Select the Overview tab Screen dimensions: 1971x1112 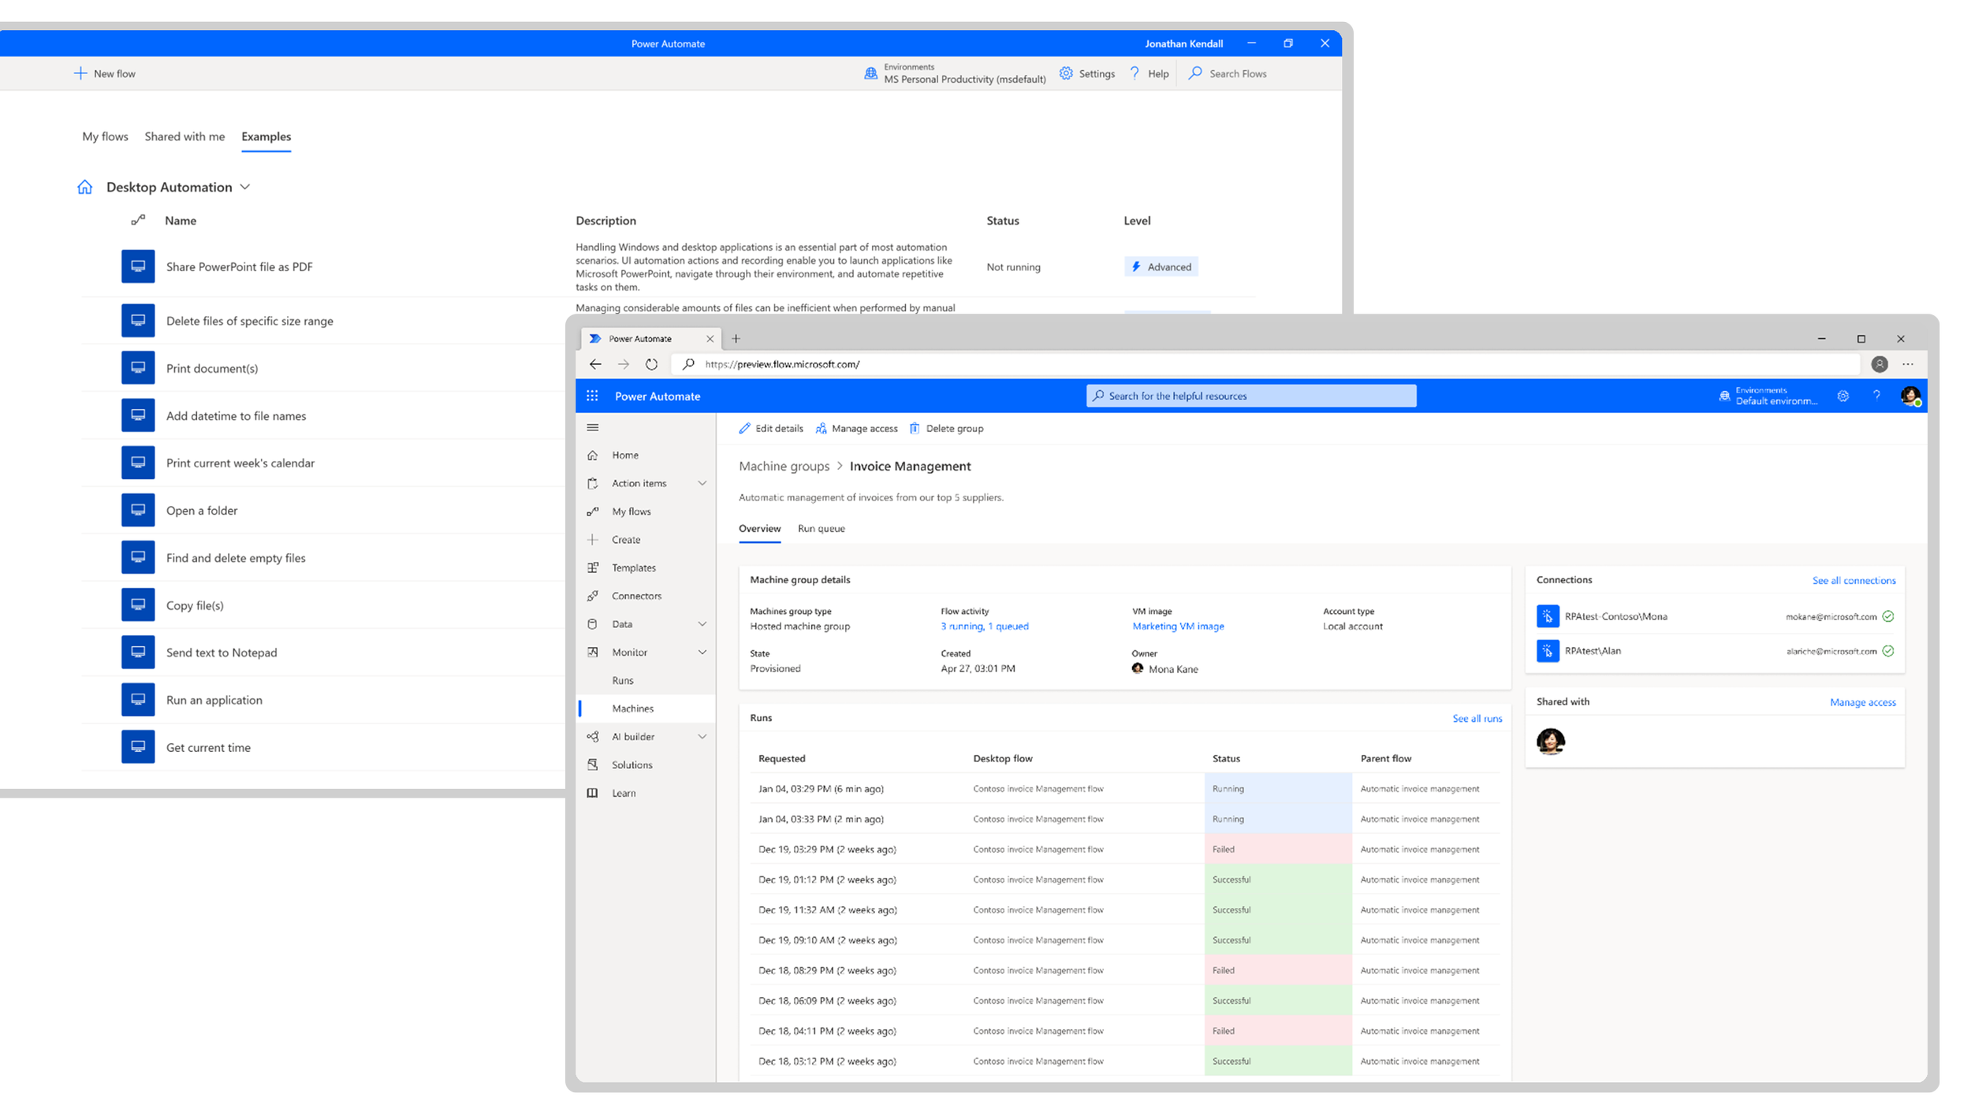tap(759, 529)
